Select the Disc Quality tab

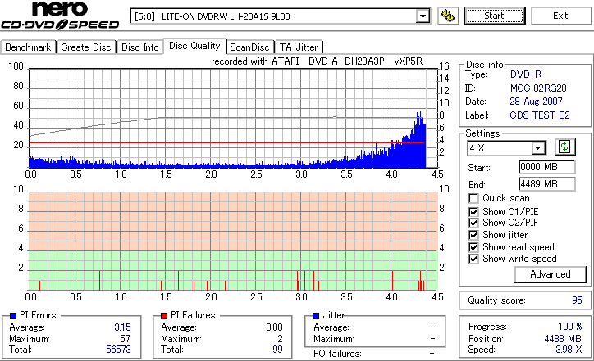tap(194, 46)
